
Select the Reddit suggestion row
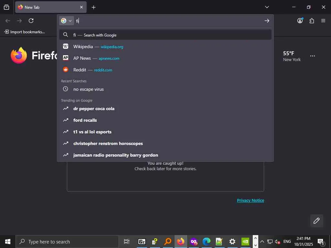tap(165, 70)
